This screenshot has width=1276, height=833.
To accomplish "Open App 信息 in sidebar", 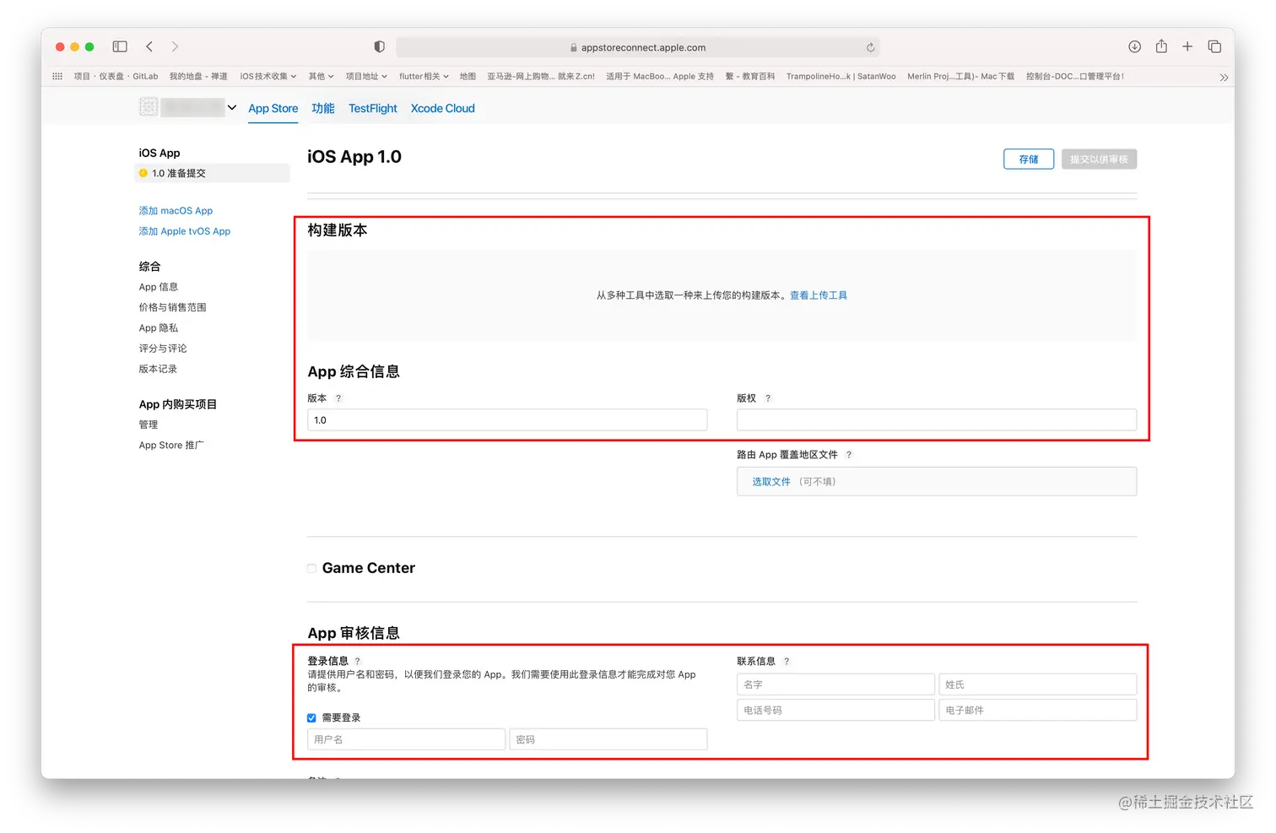I will tap(158, 287).
